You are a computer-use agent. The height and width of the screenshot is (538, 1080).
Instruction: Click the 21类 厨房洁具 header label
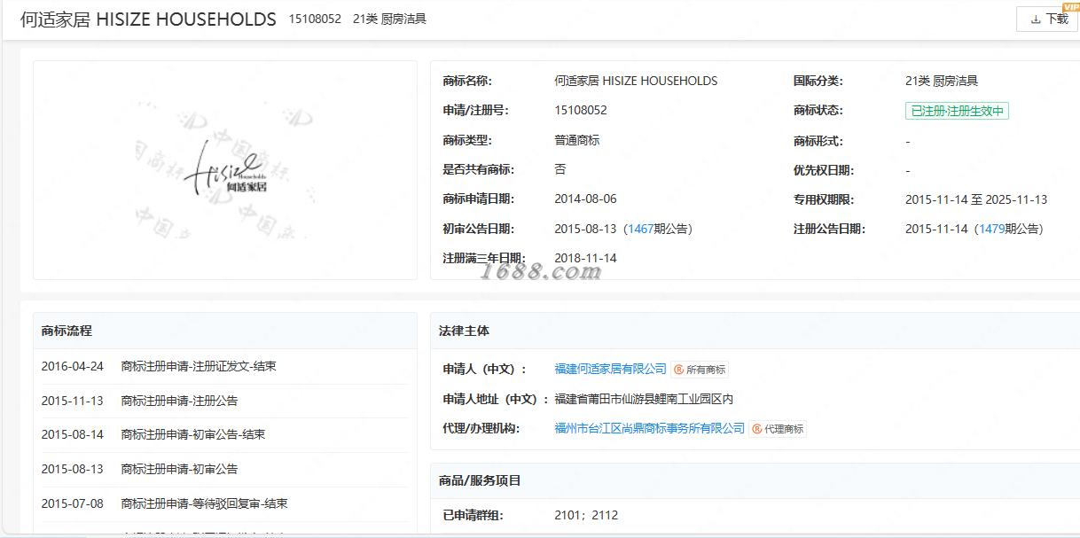389,19
